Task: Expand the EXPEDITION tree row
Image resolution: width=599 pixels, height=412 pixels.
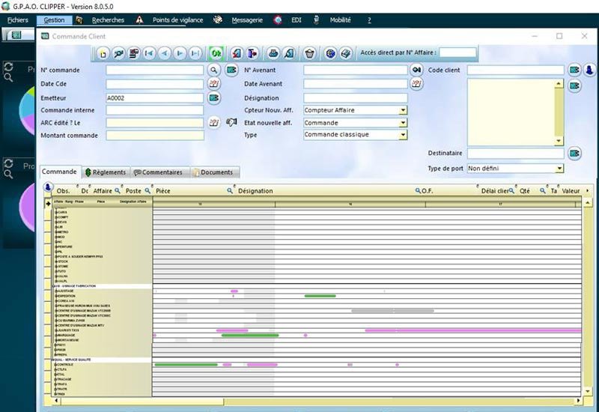Action: pyautogui.click(x=57, y=296)
